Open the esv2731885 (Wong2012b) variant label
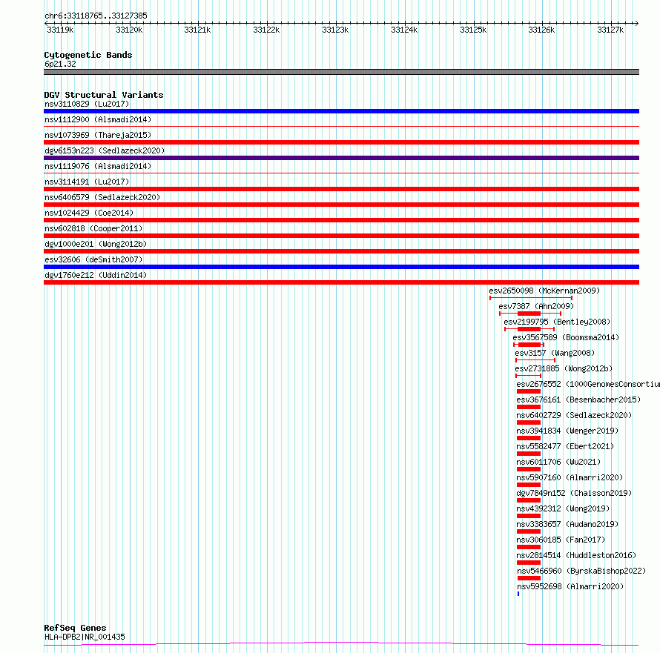This screenshot has height=653, width=660. tap(564, 368)
